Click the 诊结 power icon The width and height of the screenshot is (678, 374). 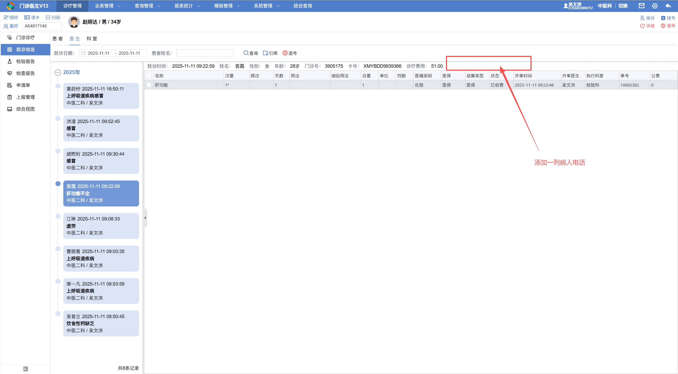point(642,26)
